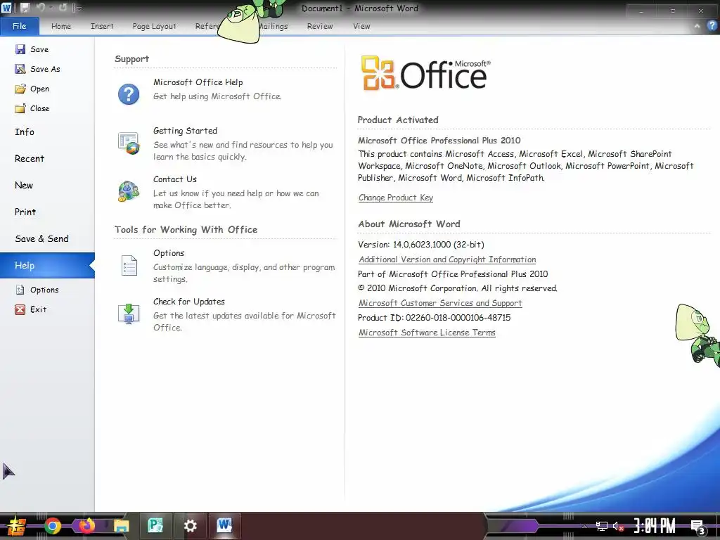Click Save in the Backstage menu

32,49
